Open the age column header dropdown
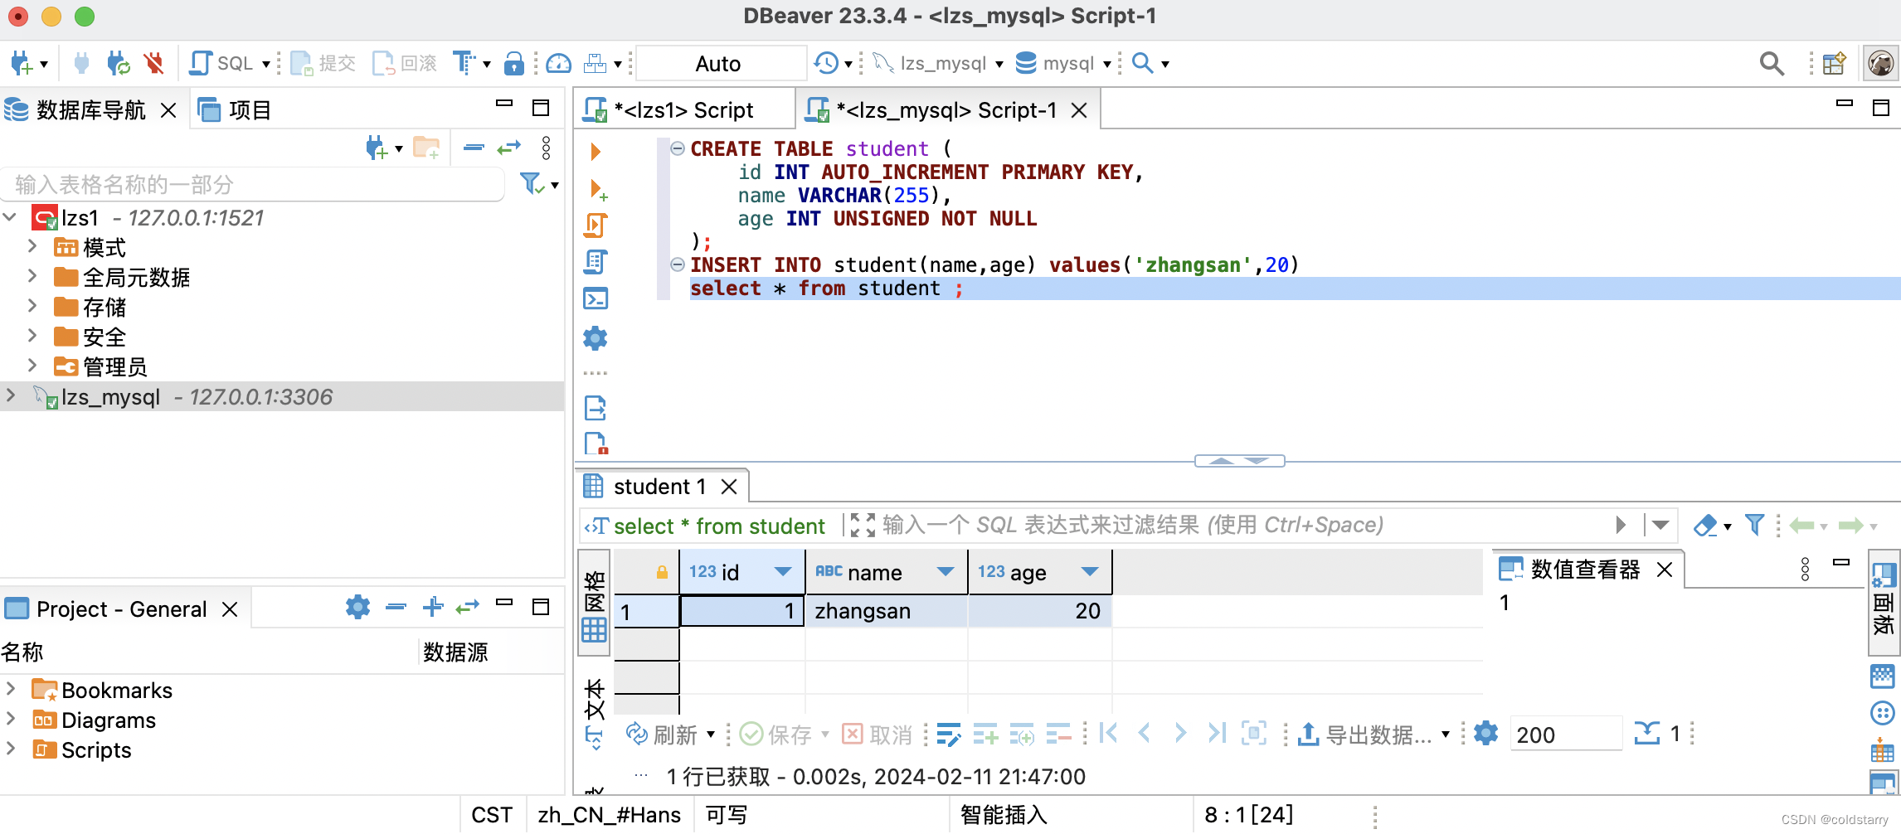This screenshot has height=834, width=1901. pyautogui.click(x=1090, y=572)
